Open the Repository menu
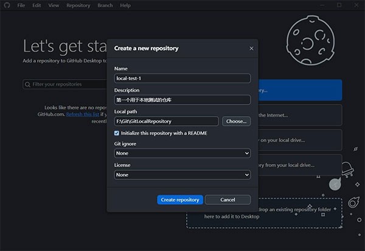The height and width of the screenshot is (251, 365). [x=78, y=5]
